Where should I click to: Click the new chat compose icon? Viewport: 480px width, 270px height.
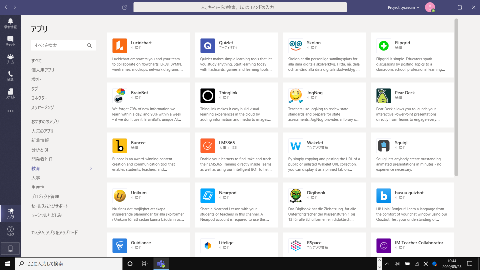pyautogui.click(x=124, y=7)
